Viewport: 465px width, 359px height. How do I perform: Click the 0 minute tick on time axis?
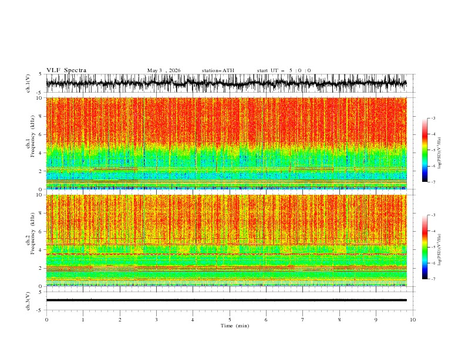46,320
